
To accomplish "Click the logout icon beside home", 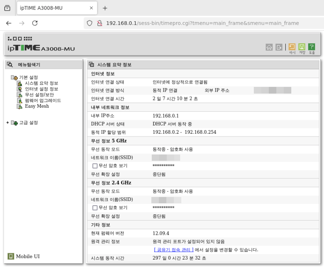I will pos(279,47).
